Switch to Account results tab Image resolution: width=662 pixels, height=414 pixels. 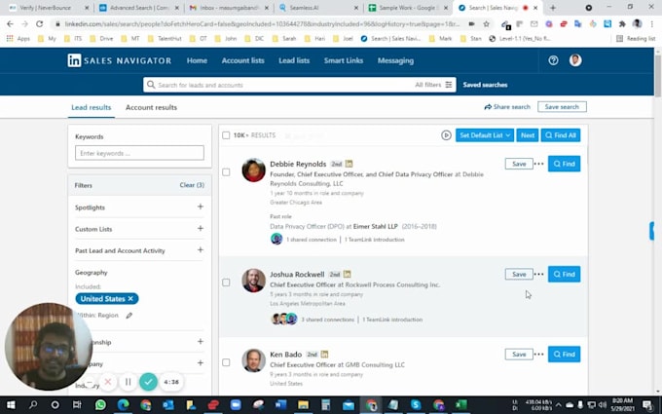click(151, 107)
